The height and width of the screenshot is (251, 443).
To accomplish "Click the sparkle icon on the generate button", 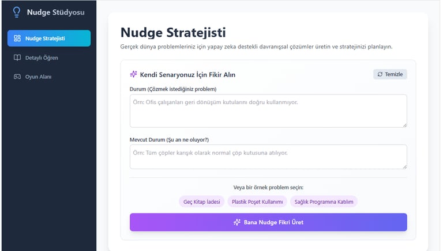I will pos(236,222).
